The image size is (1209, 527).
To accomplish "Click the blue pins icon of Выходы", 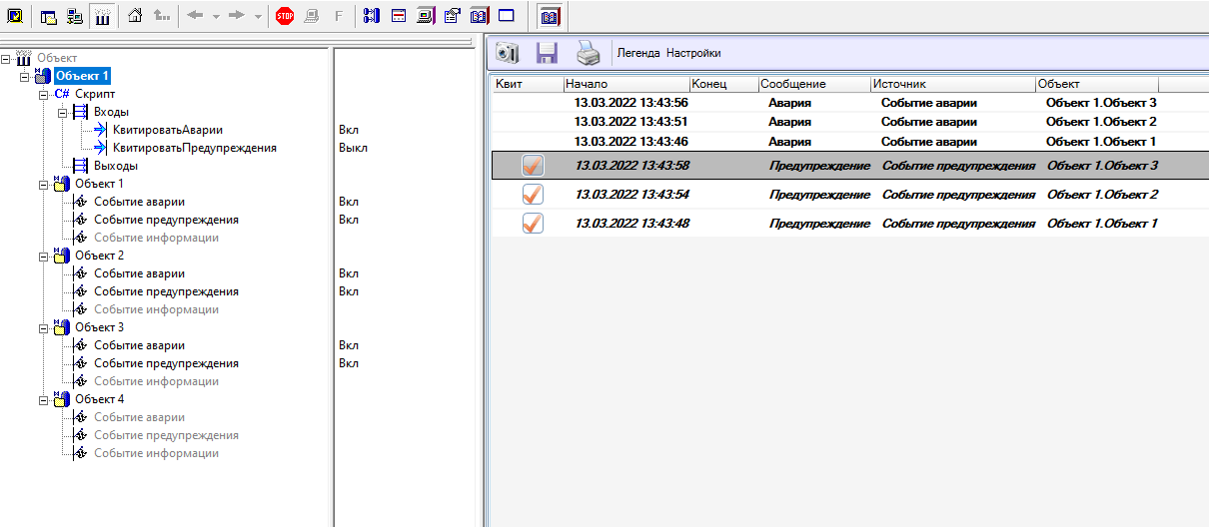I will [82, 166].
